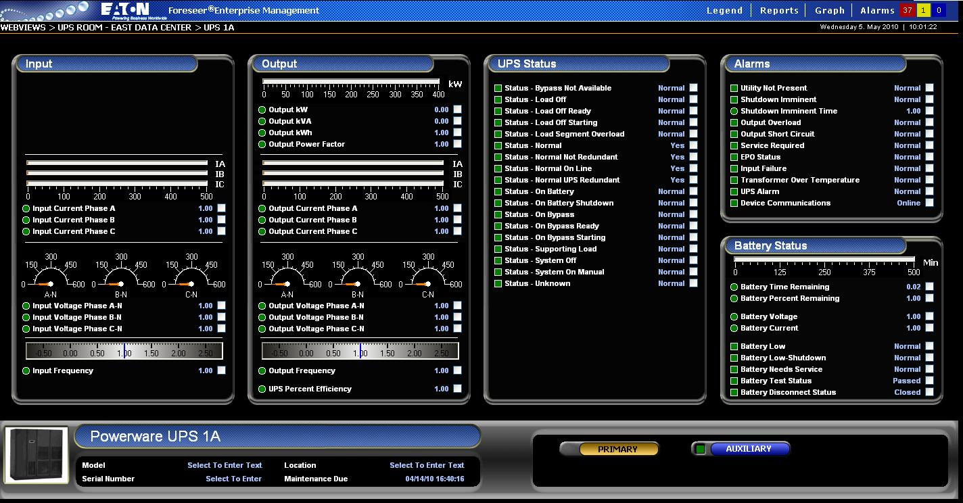Click green status dot for Output kVA

pyautogui.click(x=262, y=122)
